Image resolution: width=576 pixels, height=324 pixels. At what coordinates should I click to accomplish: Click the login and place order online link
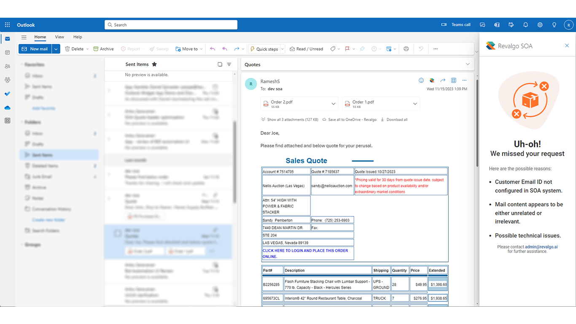pyautogui.click(x=305, y=253)
